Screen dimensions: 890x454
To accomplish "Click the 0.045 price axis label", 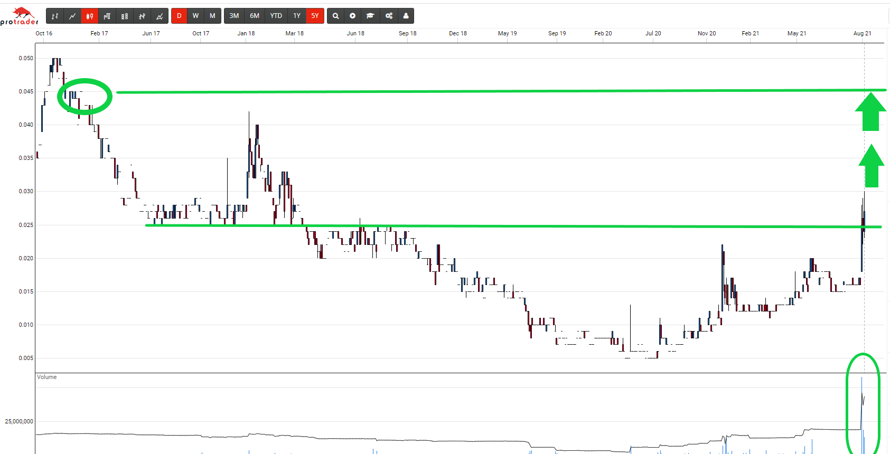I will [x=26, y=91].
